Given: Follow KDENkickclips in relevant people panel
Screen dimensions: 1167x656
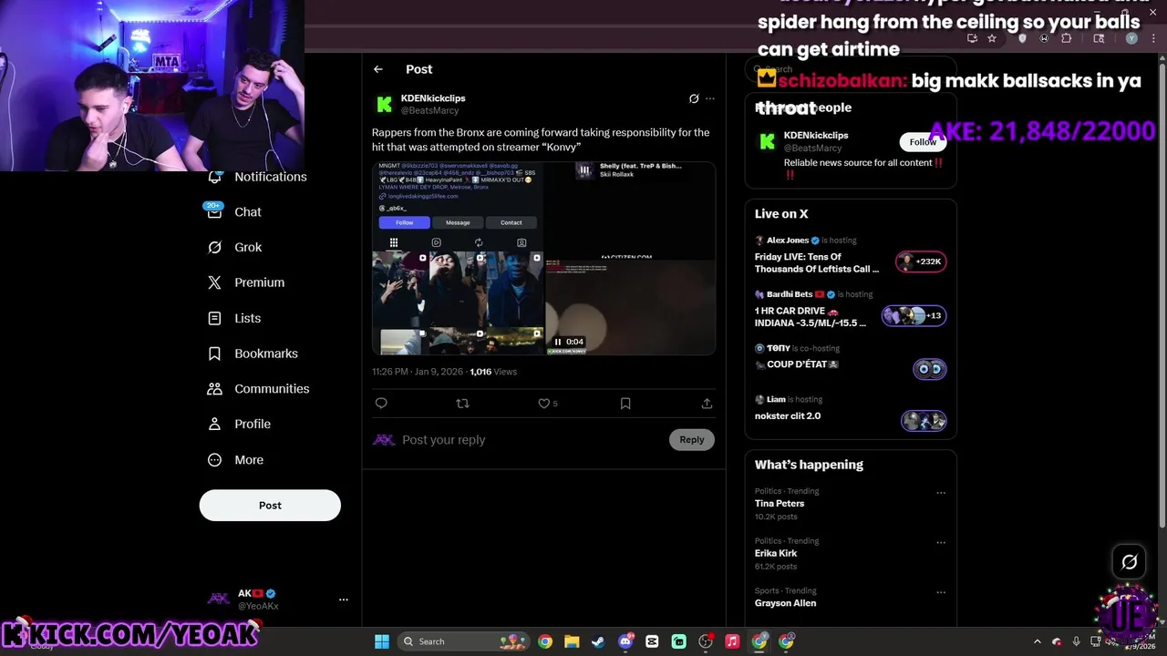Looking at the screenshot, I should point(923,142).
